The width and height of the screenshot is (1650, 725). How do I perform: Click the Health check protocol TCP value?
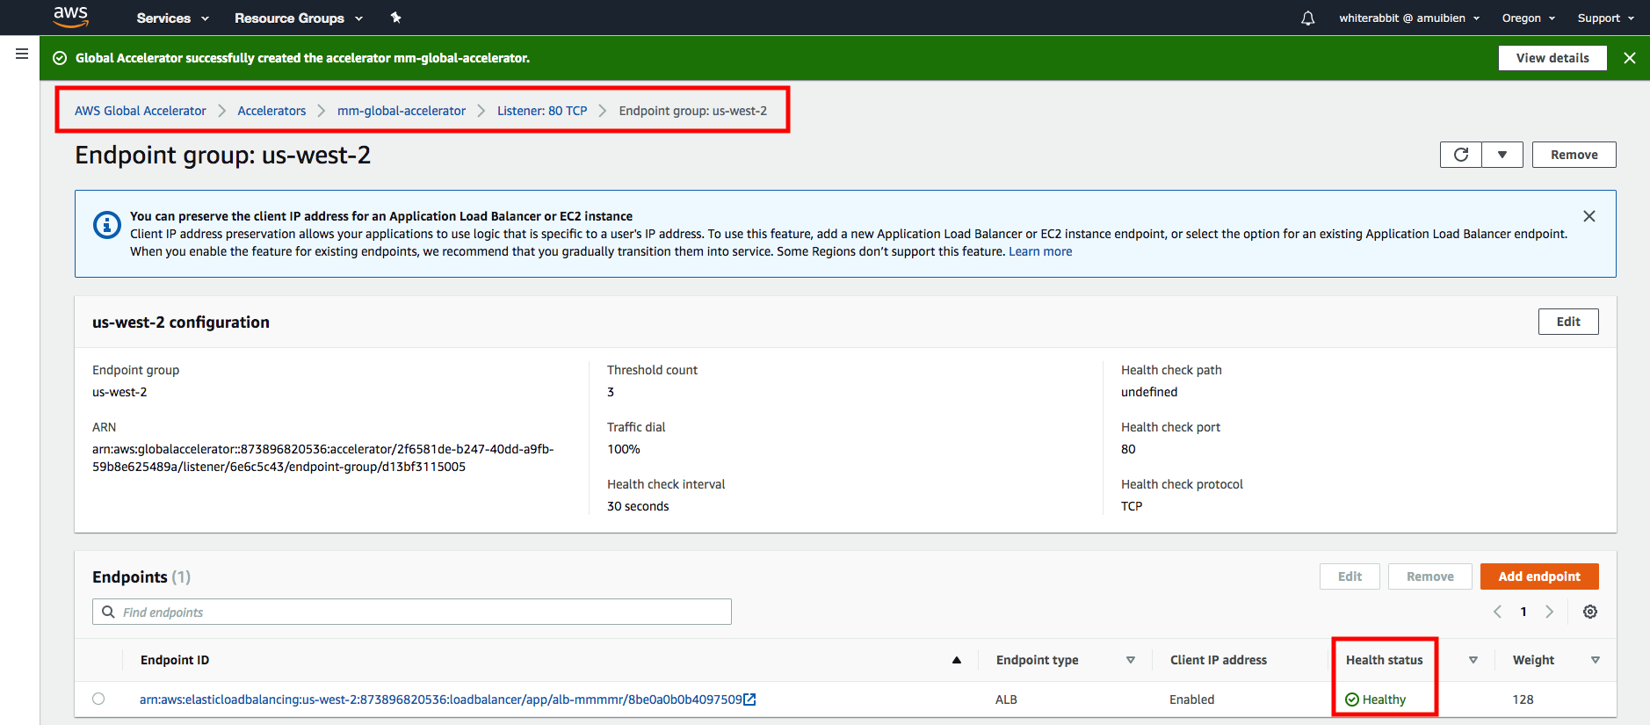tap(1132, 506)
